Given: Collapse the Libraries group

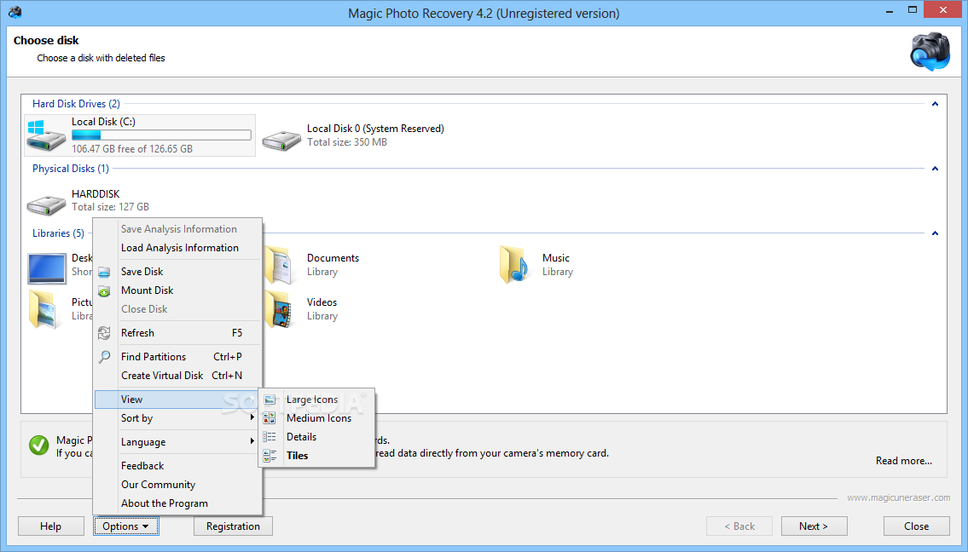Looking at the screenshot, I should click(x=936, y=233).
